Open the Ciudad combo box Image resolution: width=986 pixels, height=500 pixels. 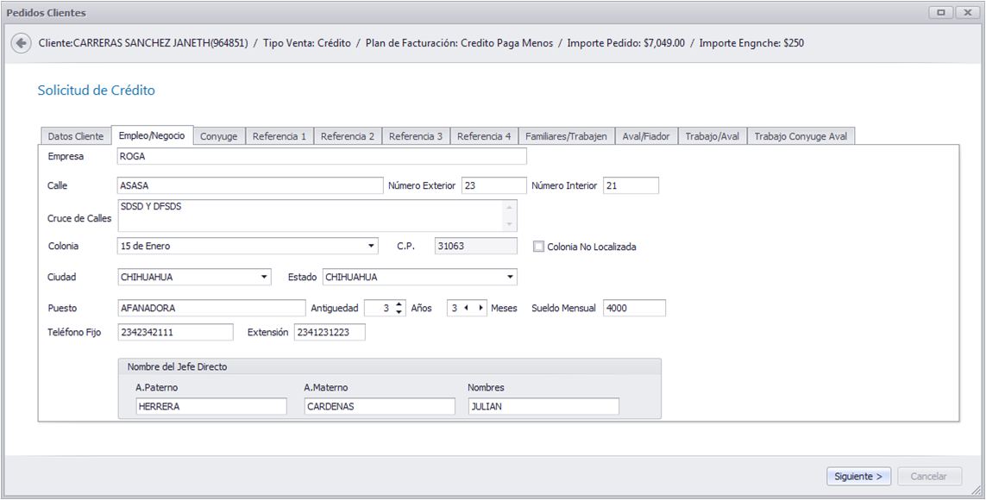(x=263, y=277)
